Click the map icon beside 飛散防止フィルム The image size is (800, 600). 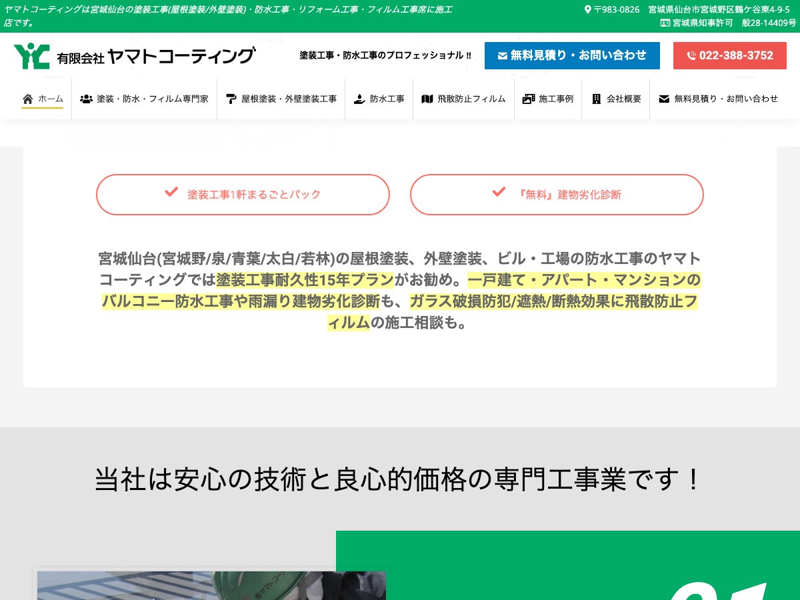[x=427, y=99]
